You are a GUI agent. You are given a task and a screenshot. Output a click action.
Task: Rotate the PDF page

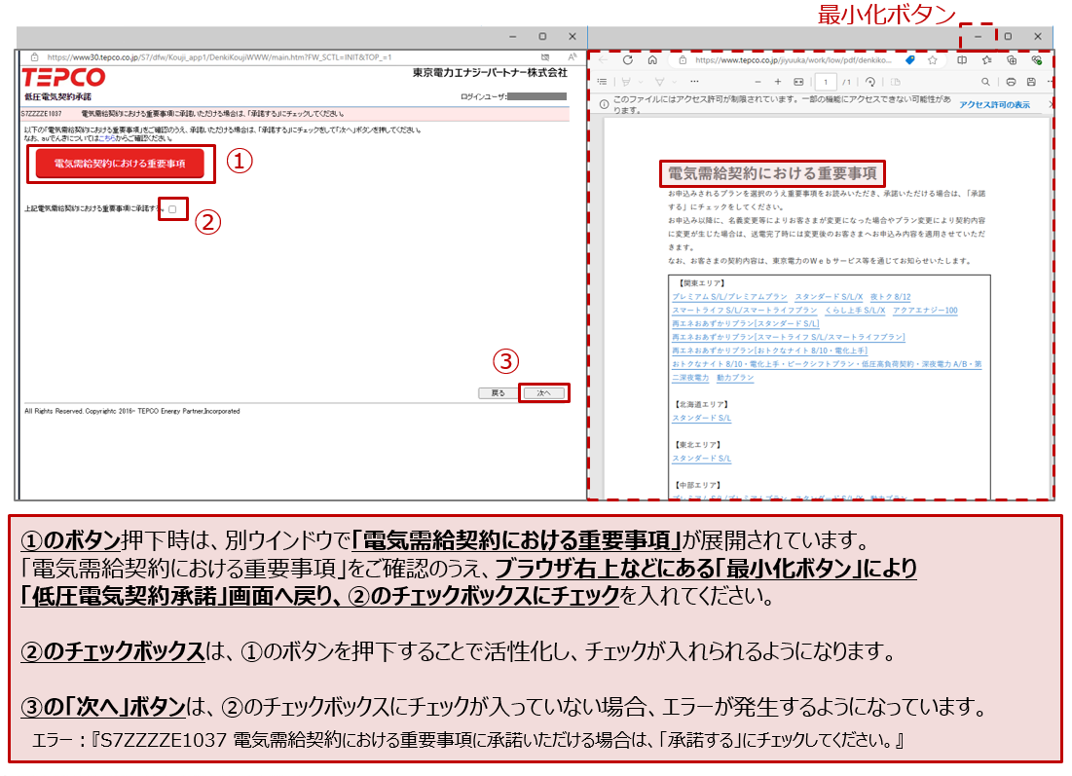(870, 82)
